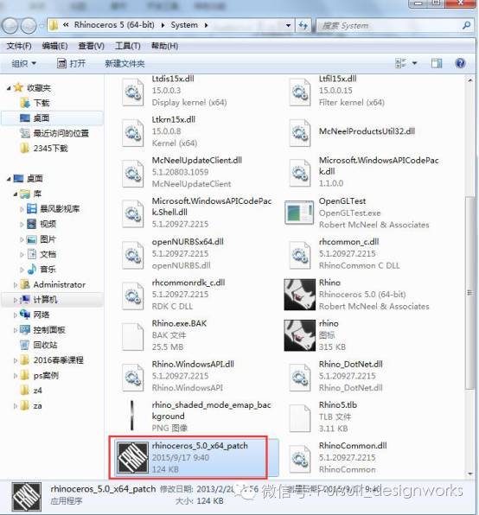
Task: Select Rhino.WindowsAPI.dll file icon
Action: (133, 377)
